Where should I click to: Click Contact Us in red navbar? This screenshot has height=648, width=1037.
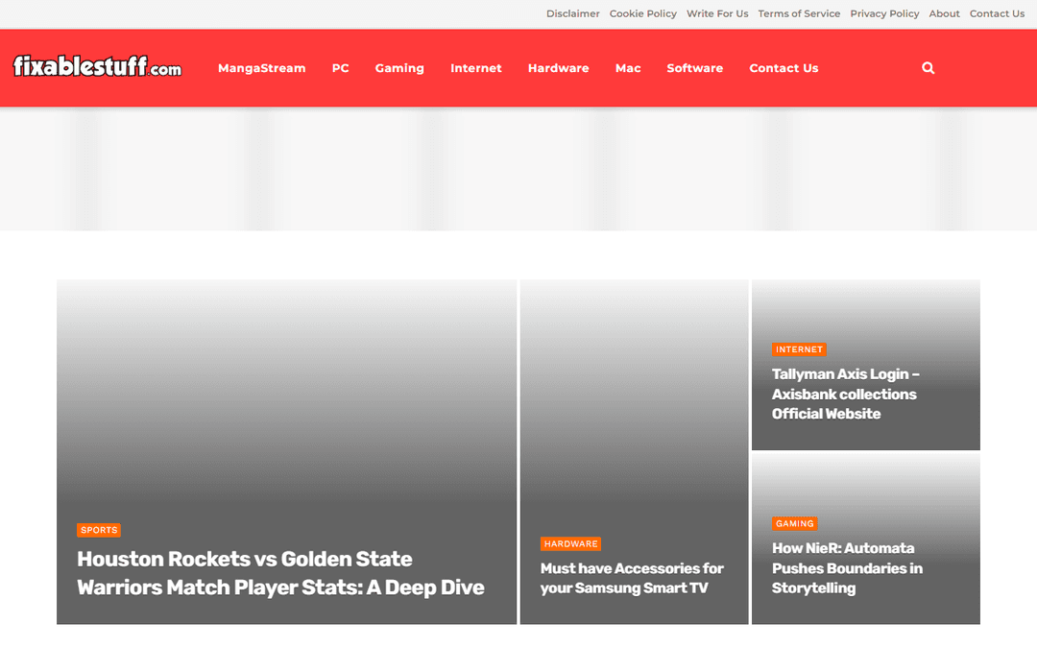784,68
